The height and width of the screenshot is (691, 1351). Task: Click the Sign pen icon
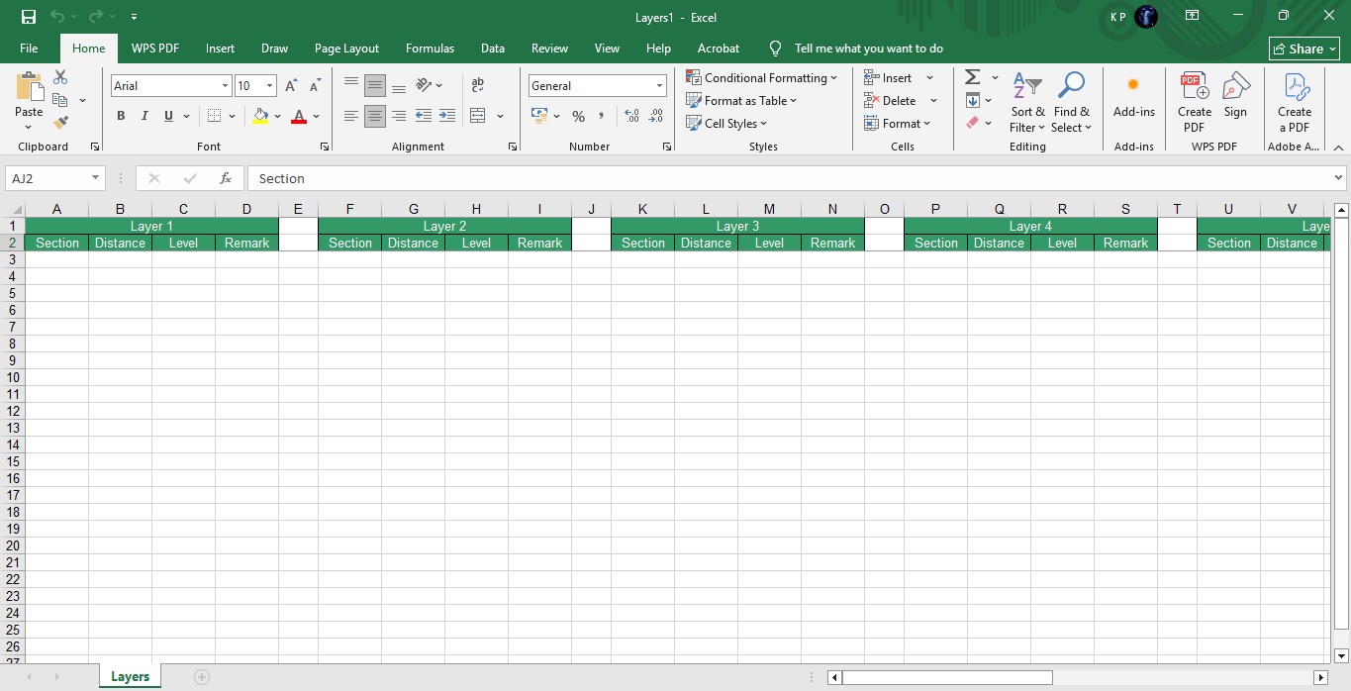(1235, 97)
